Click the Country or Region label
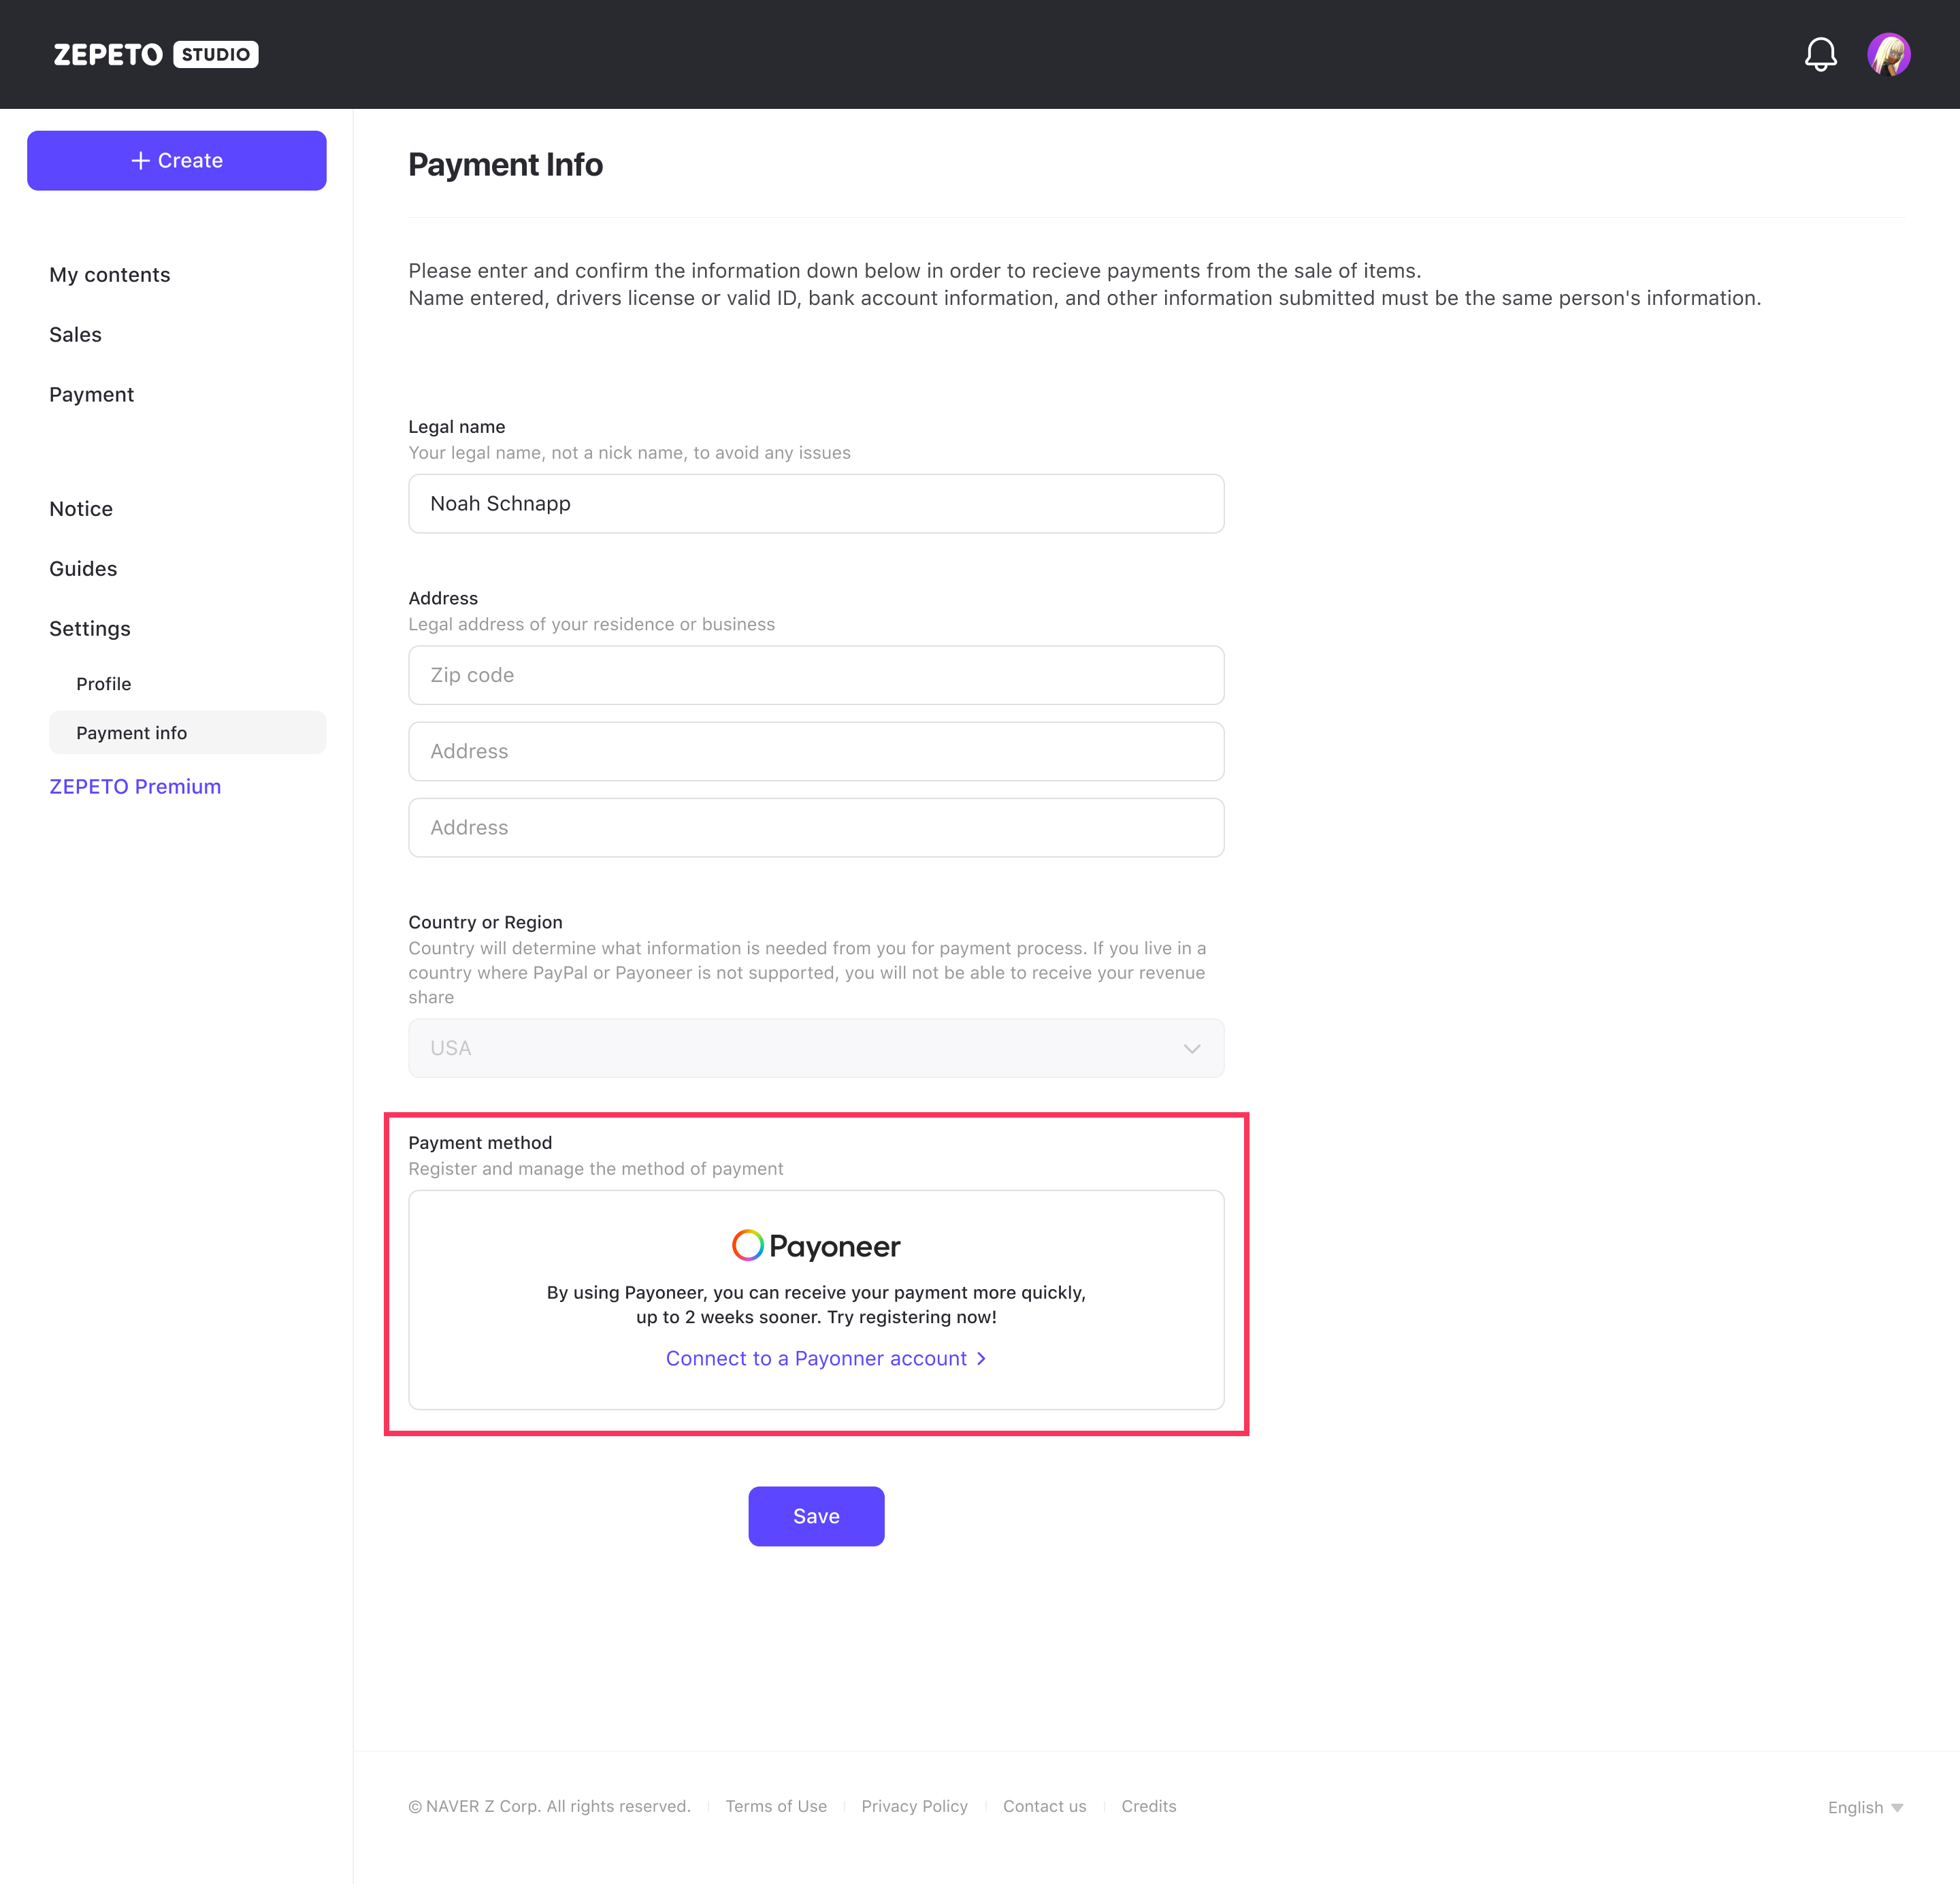Viewport: 1960px width, 1884px height. [x=486, y=922]
